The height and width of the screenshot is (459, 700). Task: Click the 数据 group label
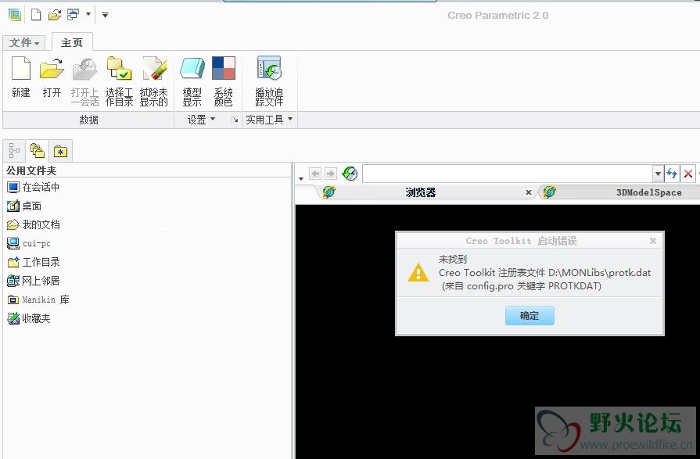(88, 120)
